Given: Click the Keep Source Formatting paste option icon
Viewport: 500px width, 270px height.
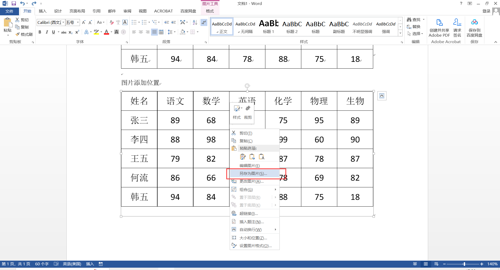Looking at the screenshot, I should 243,157.
